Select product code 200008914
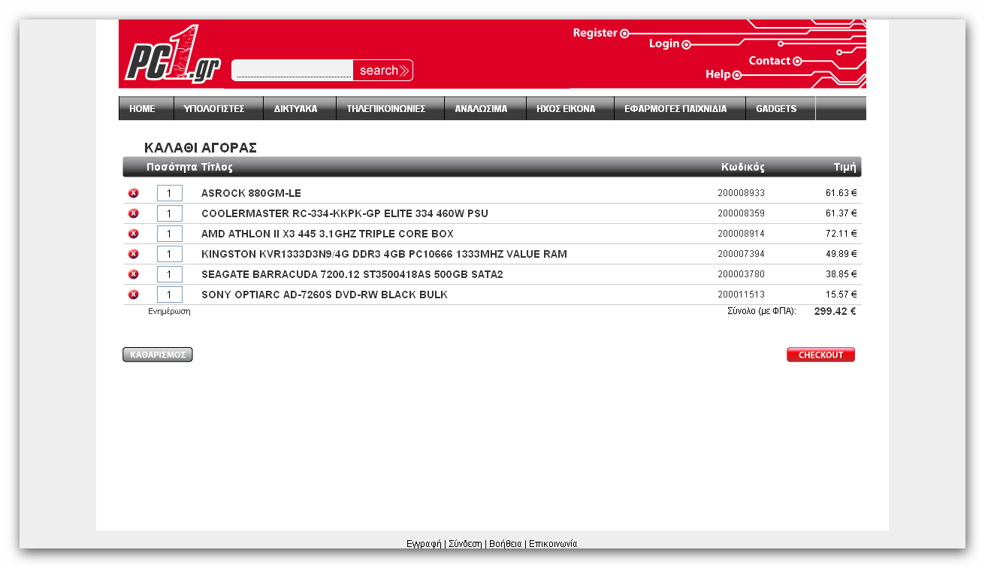 (741, 234)
